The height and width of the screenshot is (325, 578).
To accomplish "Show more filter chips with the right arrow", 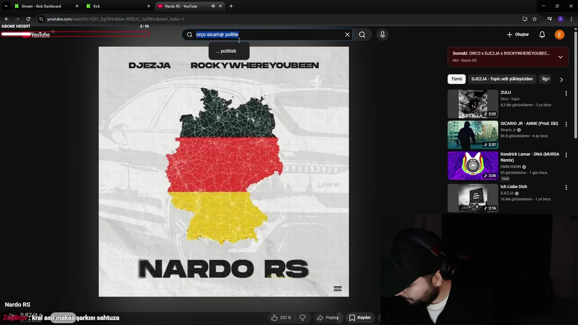I will pos(561,79).
